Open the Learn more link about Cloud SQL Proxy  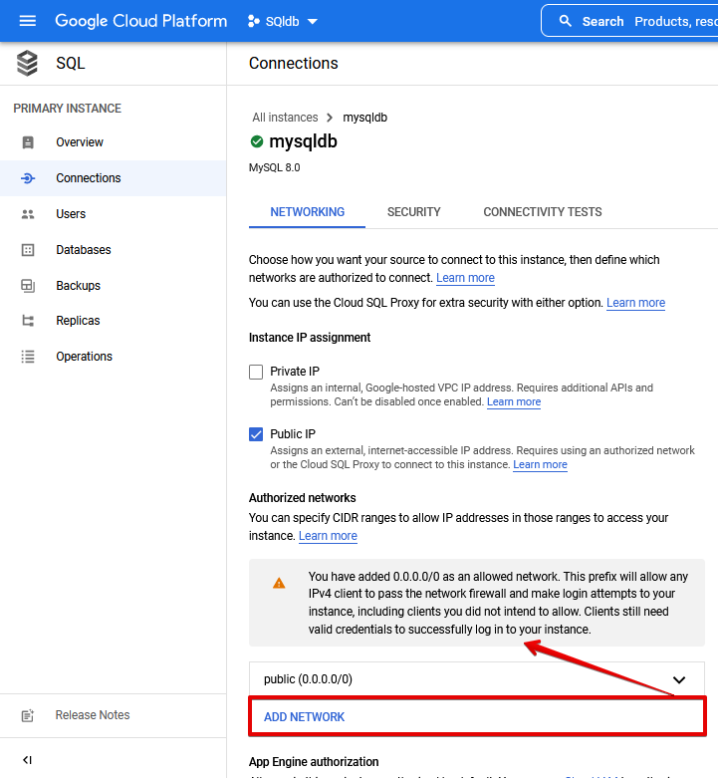635,303
